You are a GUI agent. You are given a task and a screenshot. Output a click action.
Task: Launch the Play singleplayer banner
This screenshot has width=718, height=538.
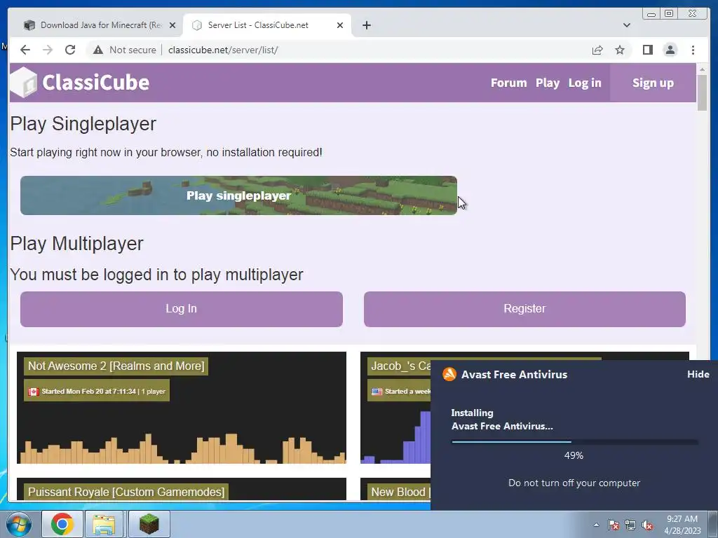pos(238,195)
